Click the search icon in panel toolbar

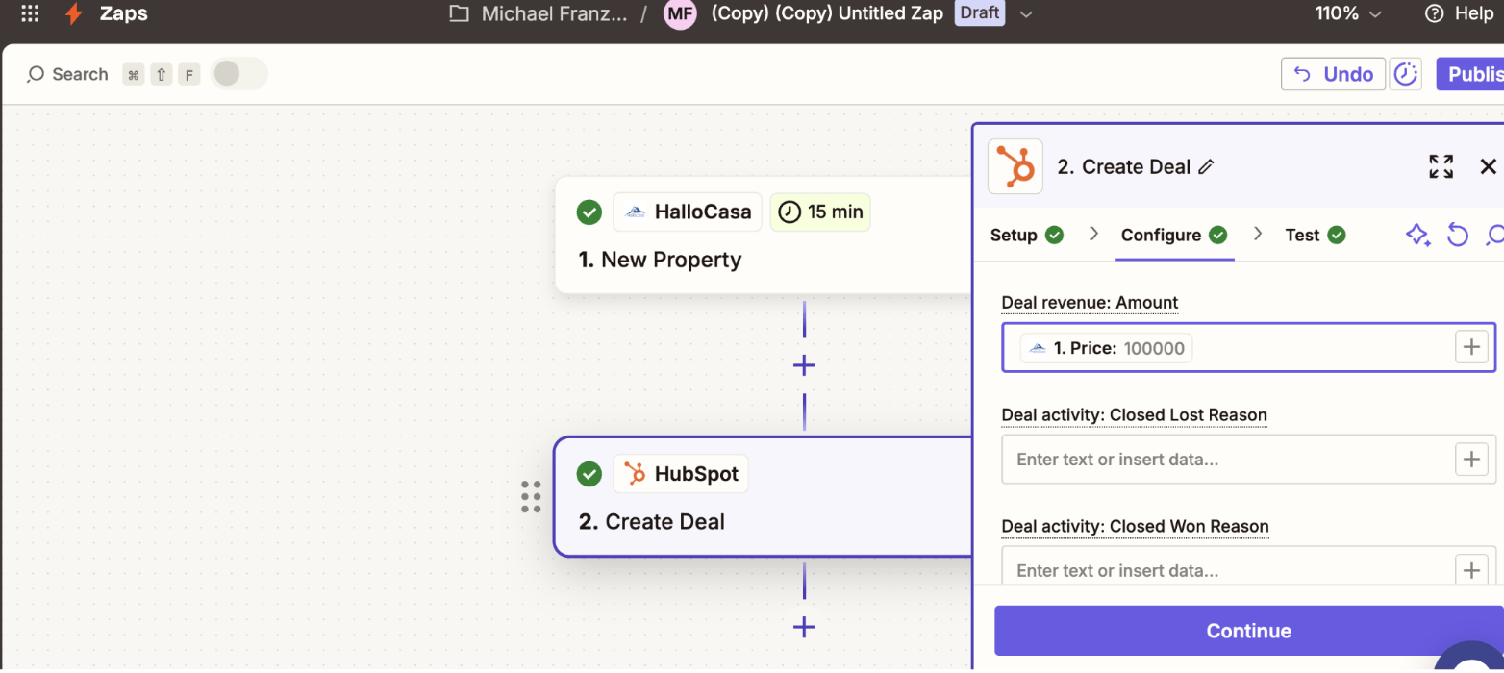pyautogui.click(x=1494, y=235)
